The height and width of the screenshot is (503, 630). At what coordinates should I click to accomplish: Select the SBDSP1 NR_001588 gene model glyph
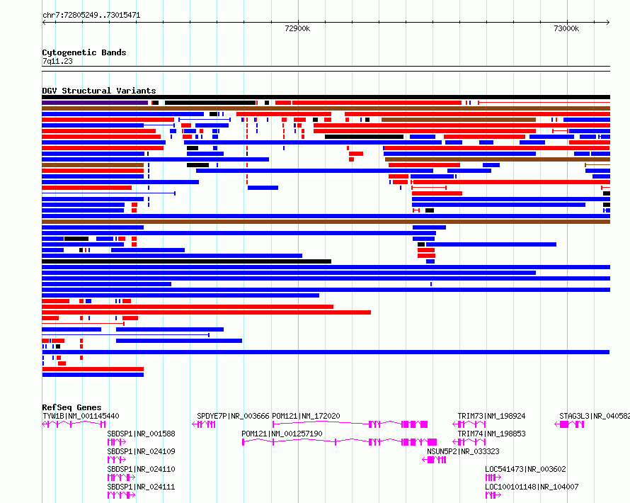pyautogui.click(x=117, y=442)
